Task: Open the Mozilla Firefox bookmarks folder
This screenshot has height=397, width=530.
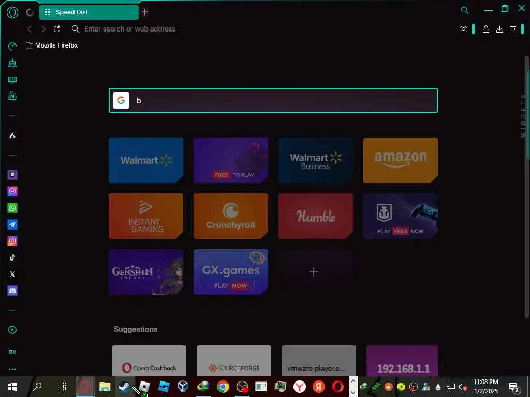Action: (52, 45)
